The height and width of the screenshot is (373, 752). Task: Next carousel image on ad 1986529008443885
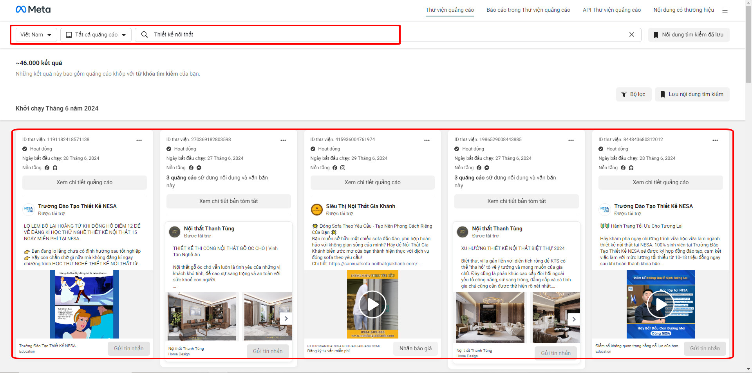[x=574, y=319]
